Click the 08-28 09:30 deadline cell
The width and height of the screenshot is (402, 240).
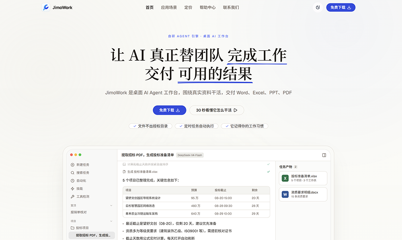pyautogui.click(x=223, y=206)
